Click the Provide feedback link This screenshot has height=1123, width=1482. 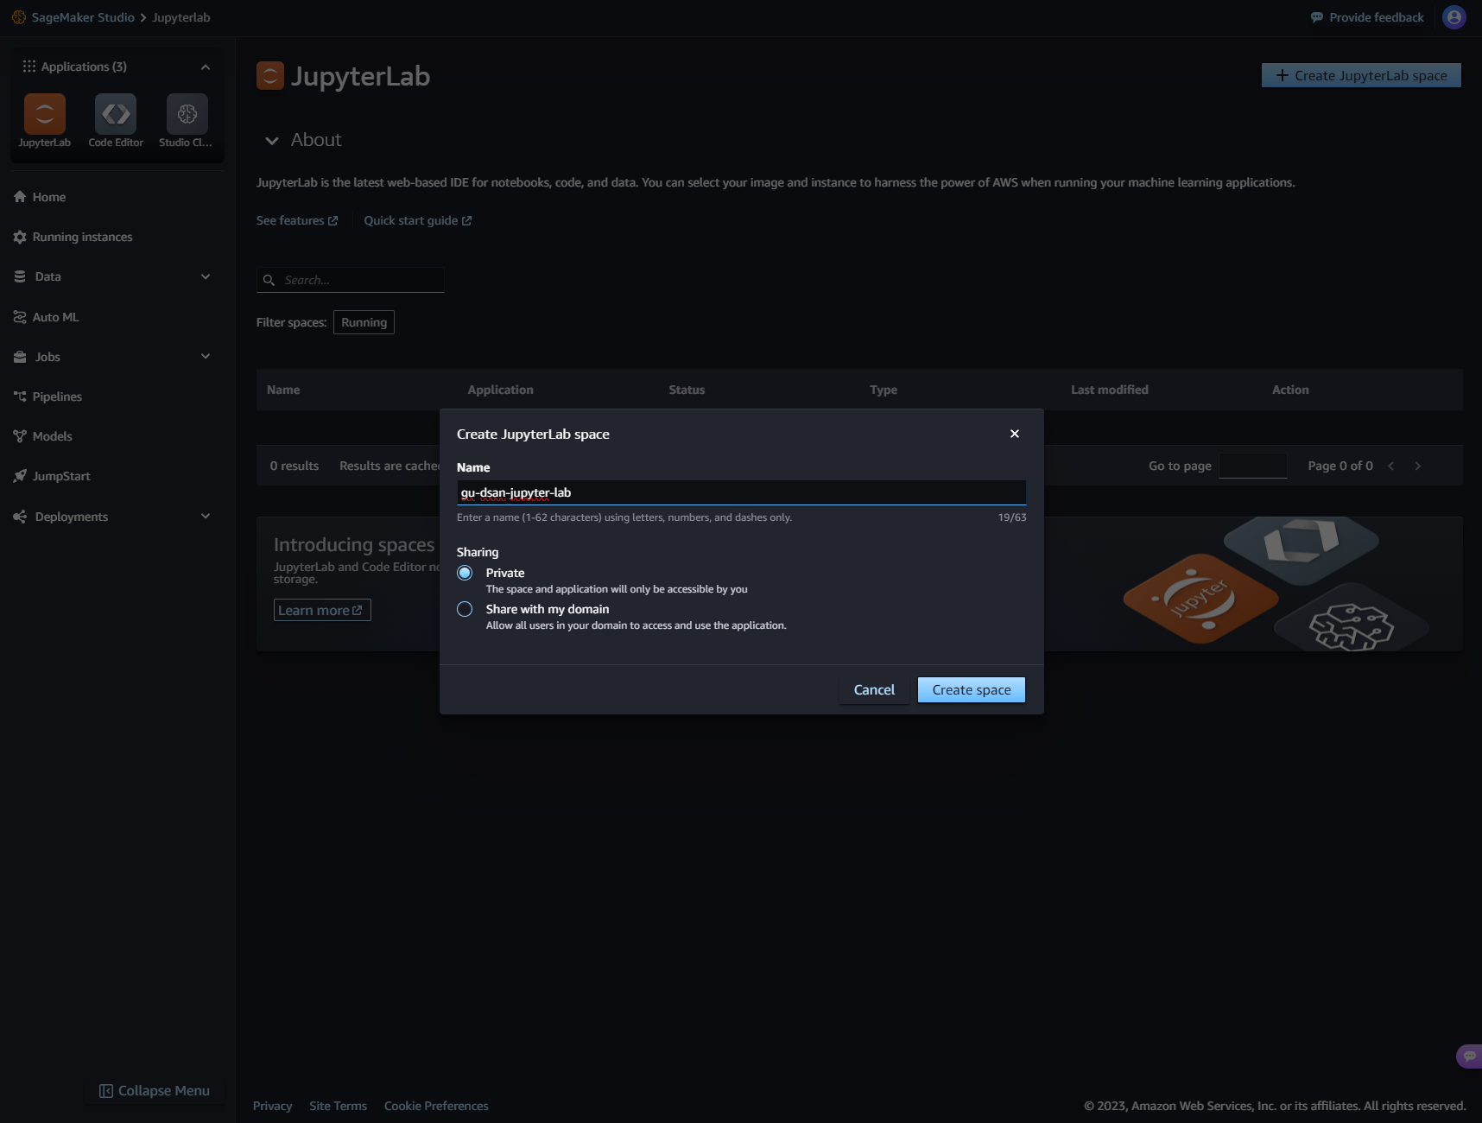coord(1367,17)
